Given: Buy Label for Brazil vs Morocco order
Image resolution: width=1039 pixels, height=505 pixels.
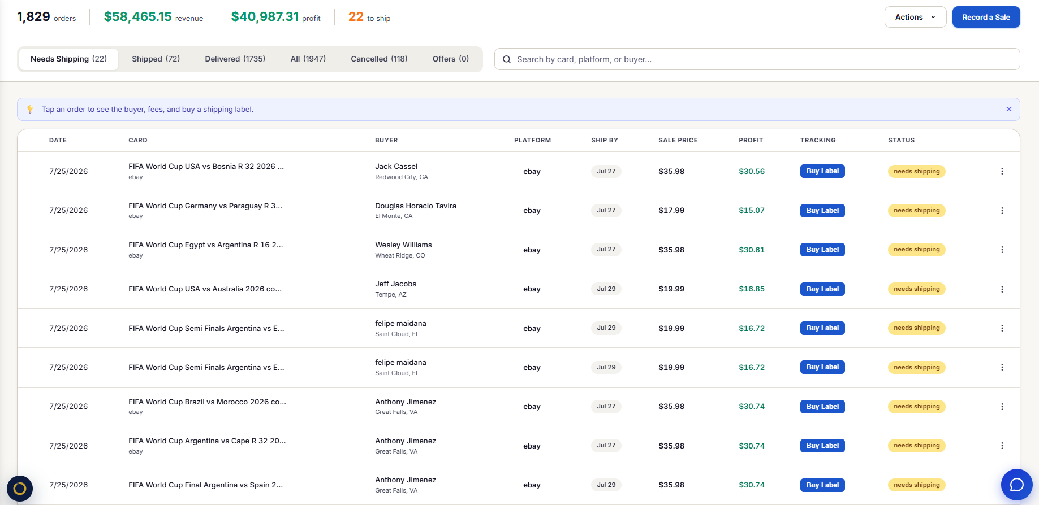Looking at the screenshot, I should pyautogui.click(x=822, y=407).
